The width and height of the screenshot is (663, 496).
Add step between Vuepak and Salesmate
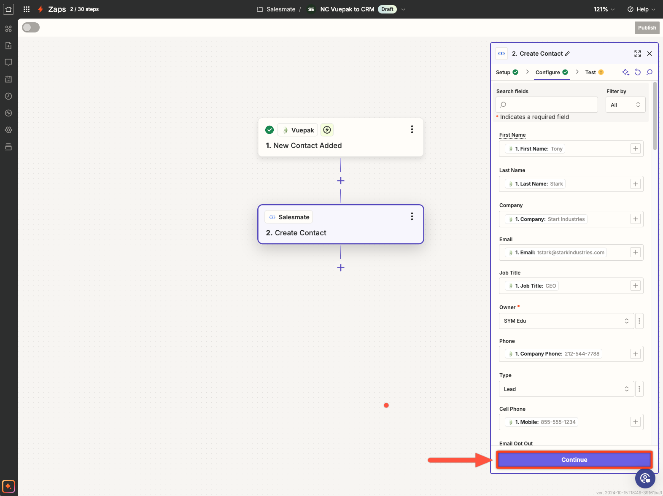pyautogui.click(x=341, y=181)
